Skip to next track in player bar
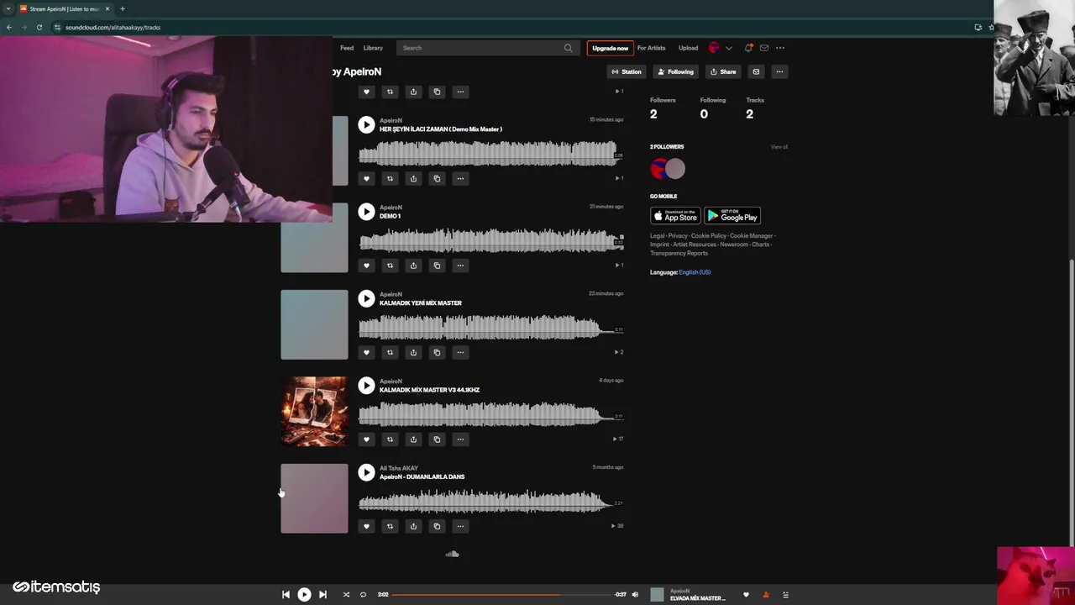This screenshot has width=1075, height=605. coord(322,595)
